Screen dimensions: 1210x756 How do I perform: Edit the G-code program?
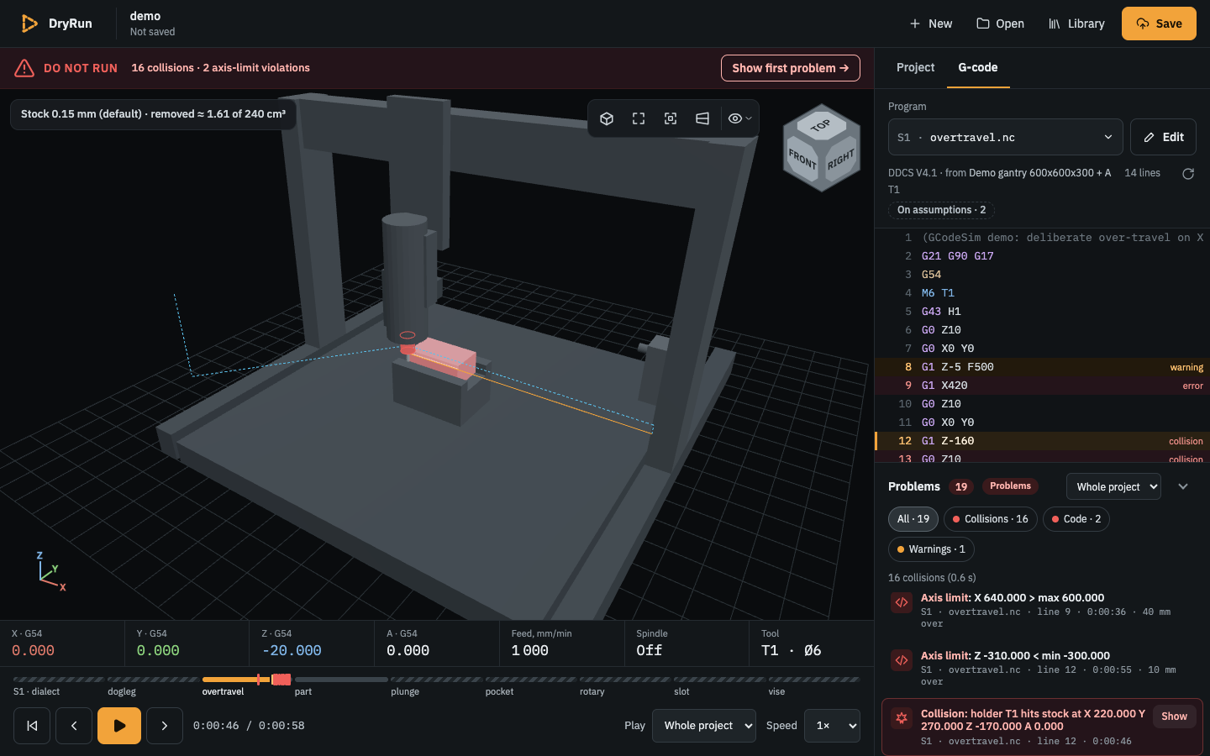tap(1163, 137)
